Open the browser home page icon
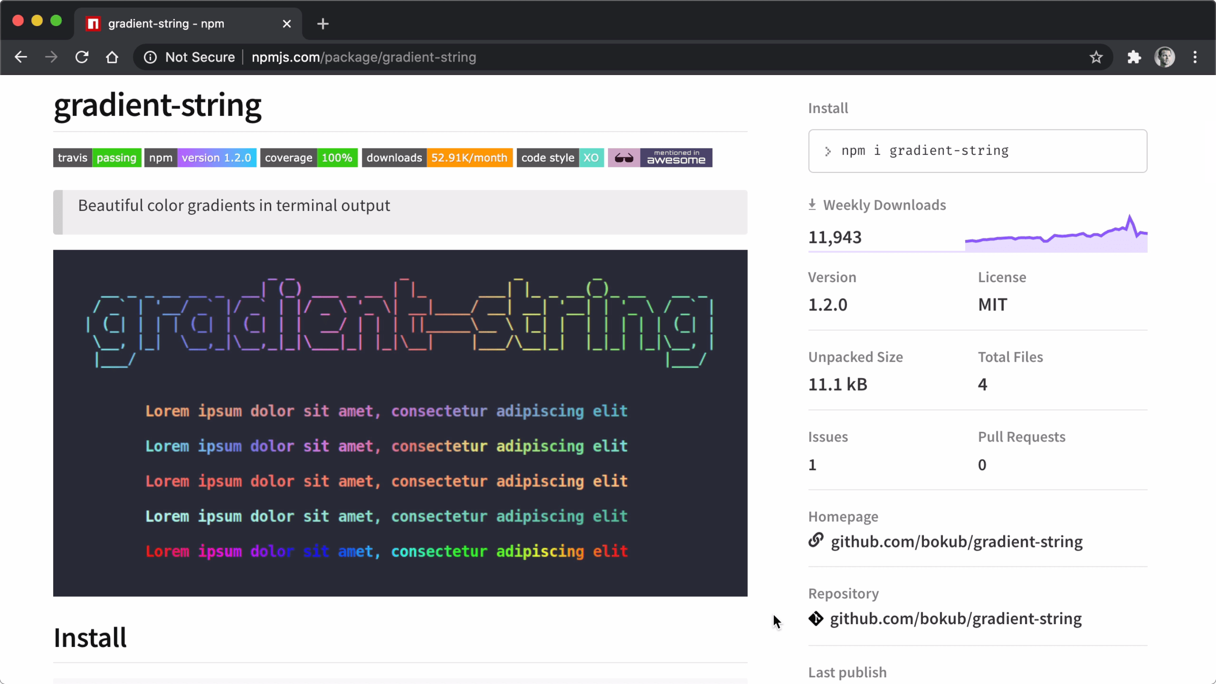1216x684 pixels. 112,57
